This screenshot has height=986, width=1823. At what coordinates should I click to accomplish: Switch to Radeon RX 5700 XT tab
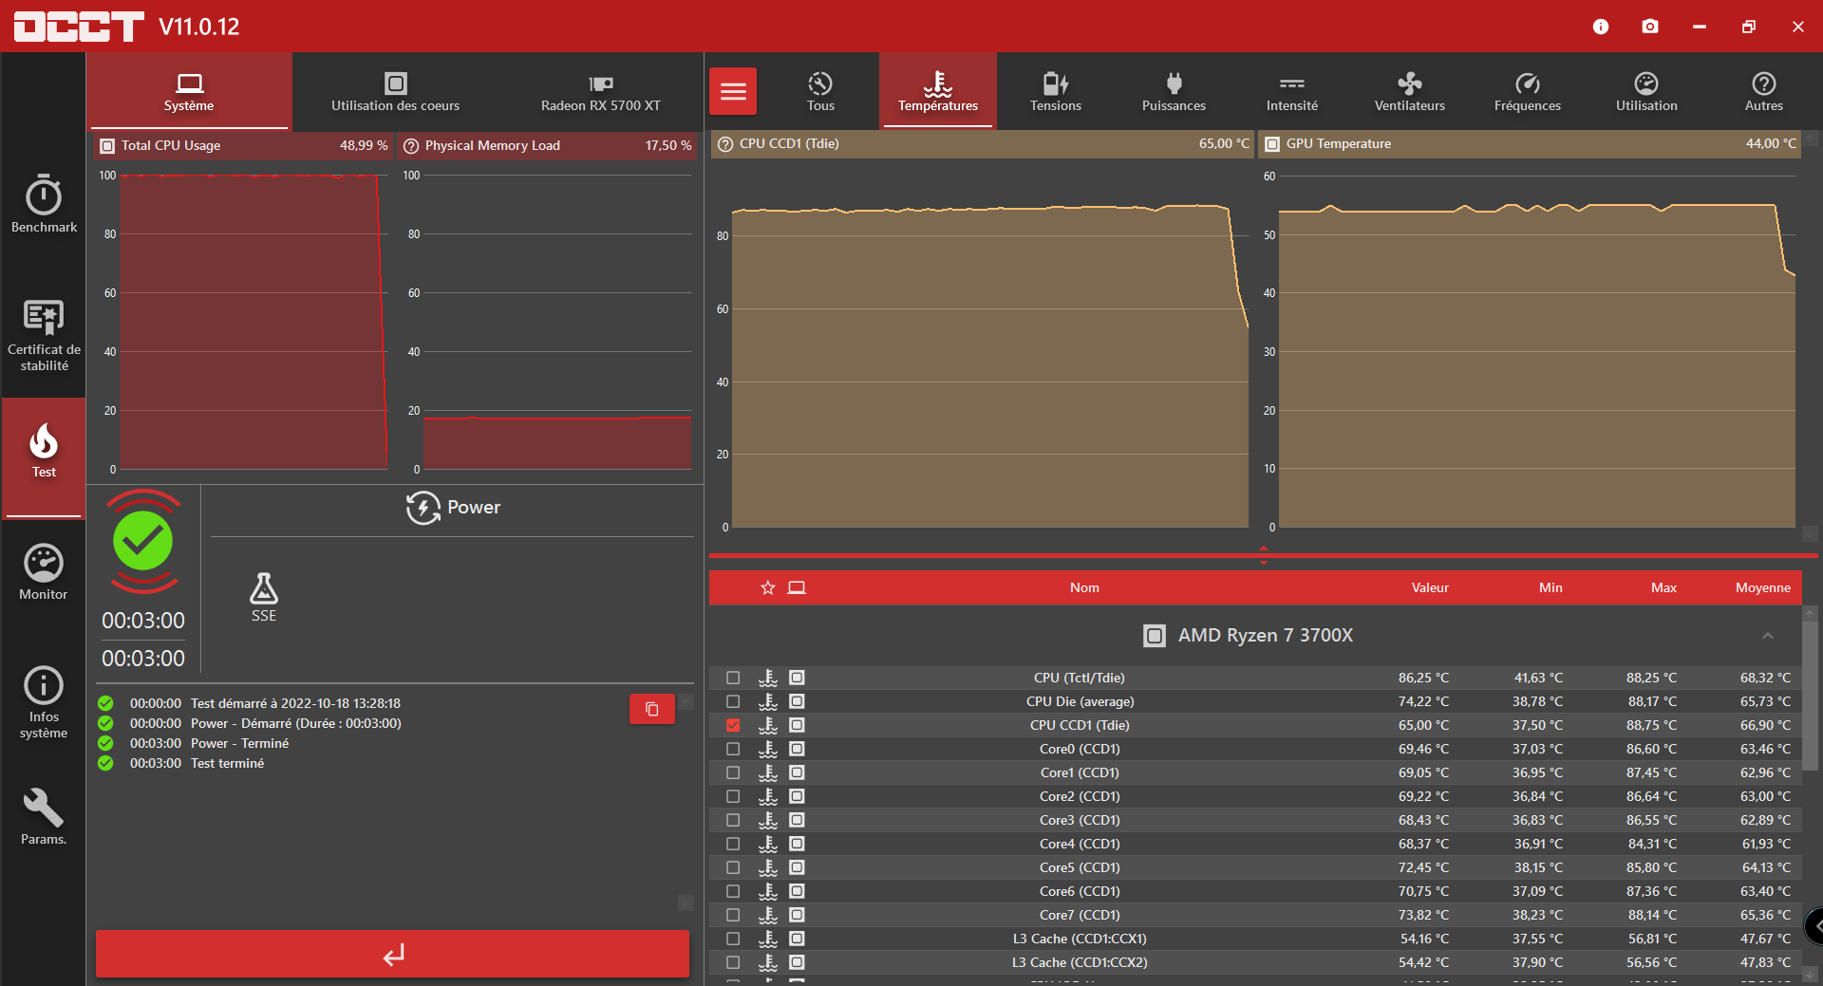pyautogui.click(x=600, y=92)
